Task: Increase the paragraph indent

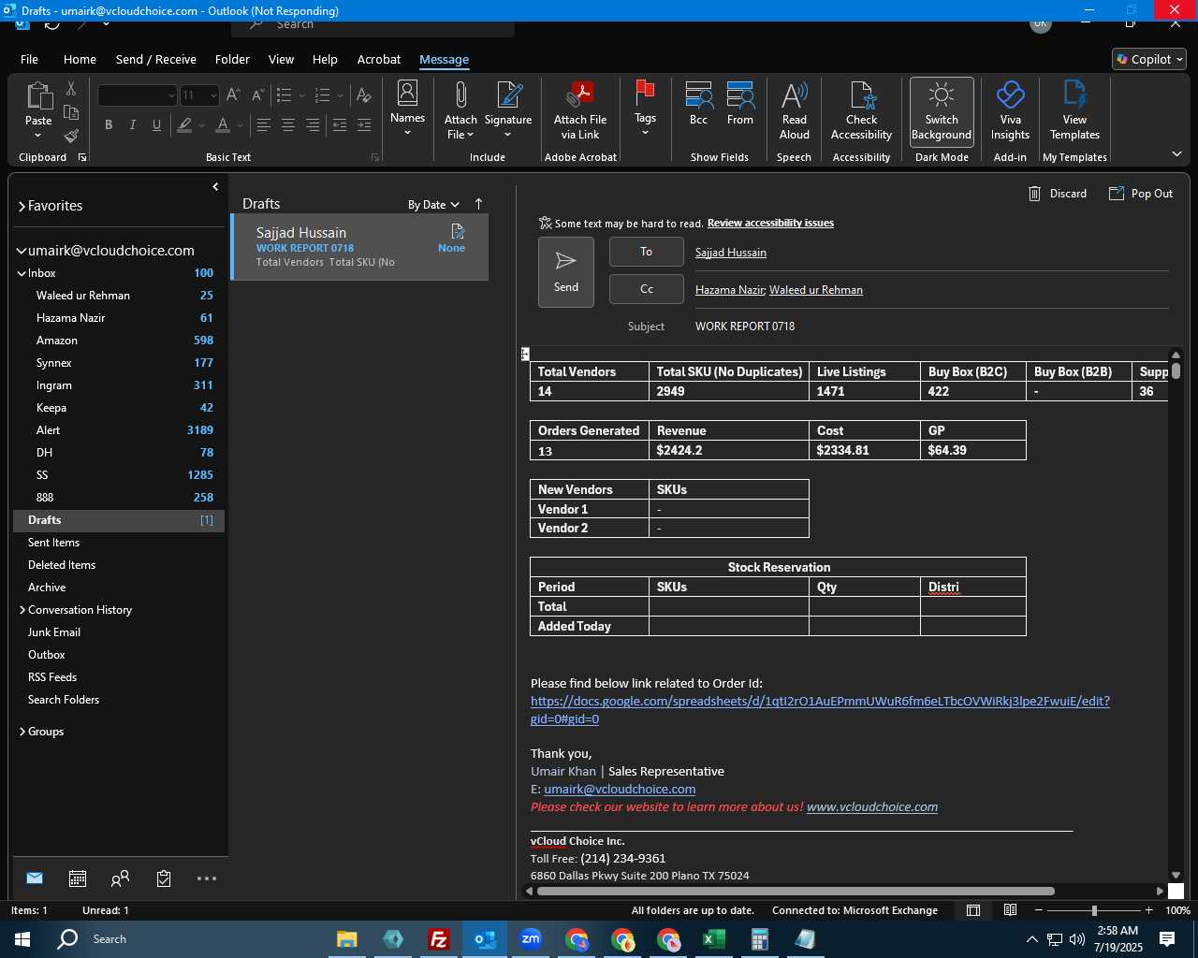Action: pos(364,124)
